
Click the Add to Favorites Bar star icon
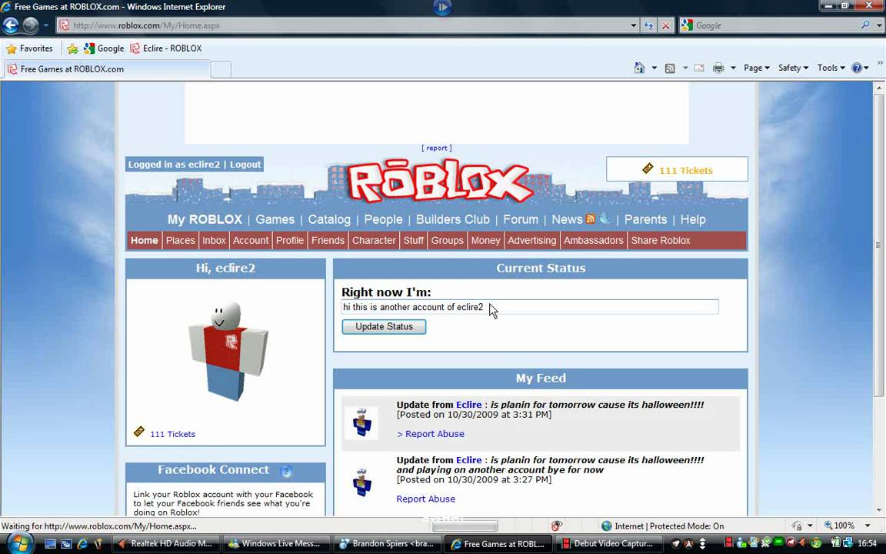coord(72,48)
